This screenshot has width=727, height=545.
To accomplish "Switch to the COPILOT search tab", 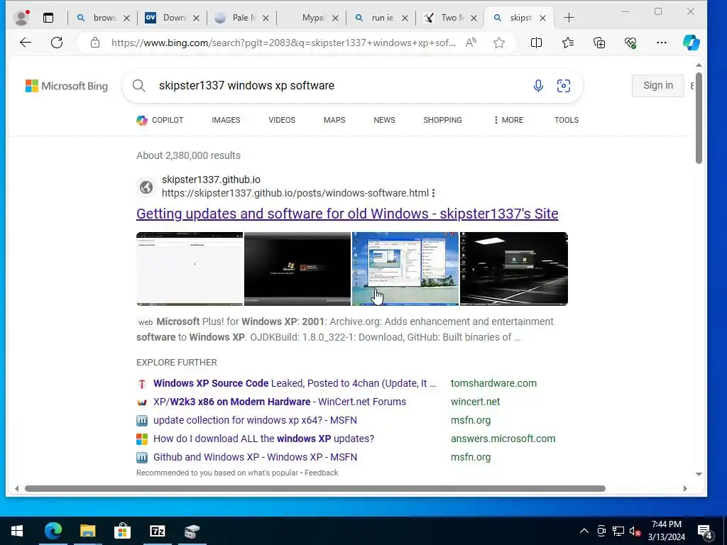I will (160, 120).
